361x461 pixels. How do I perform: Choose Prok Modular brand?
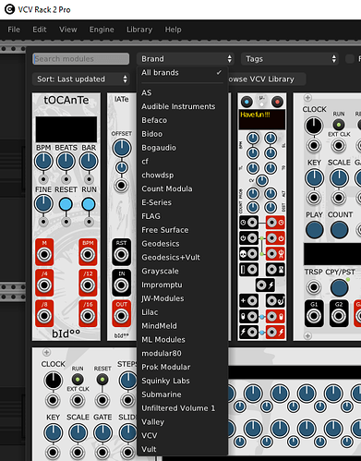pos(182,367)
